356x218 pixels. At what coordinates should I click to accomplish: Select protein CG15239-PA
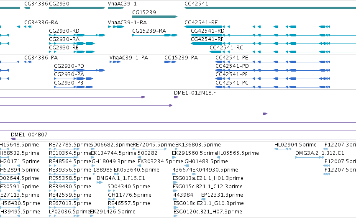click(x=181, y=58)
